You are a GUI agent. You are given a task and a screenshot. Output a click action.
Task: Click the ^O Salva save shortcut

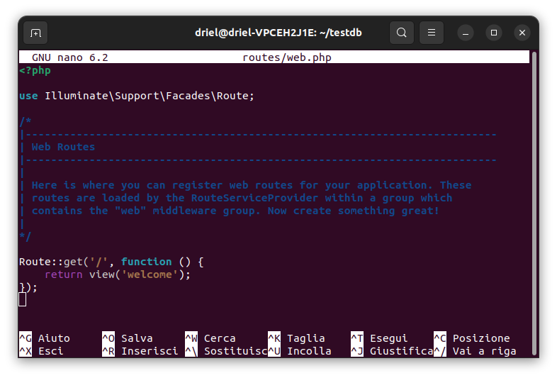click(128, 338)
